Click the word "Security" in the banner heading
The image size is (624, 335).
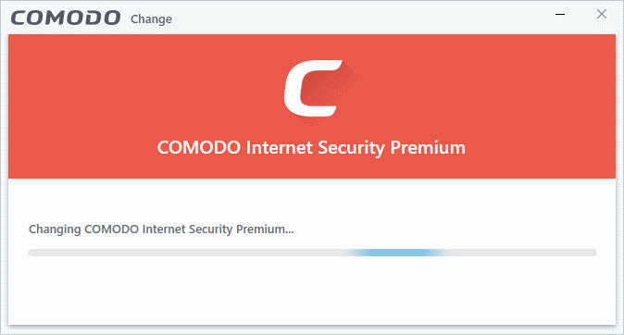click(x=352, y=148)
